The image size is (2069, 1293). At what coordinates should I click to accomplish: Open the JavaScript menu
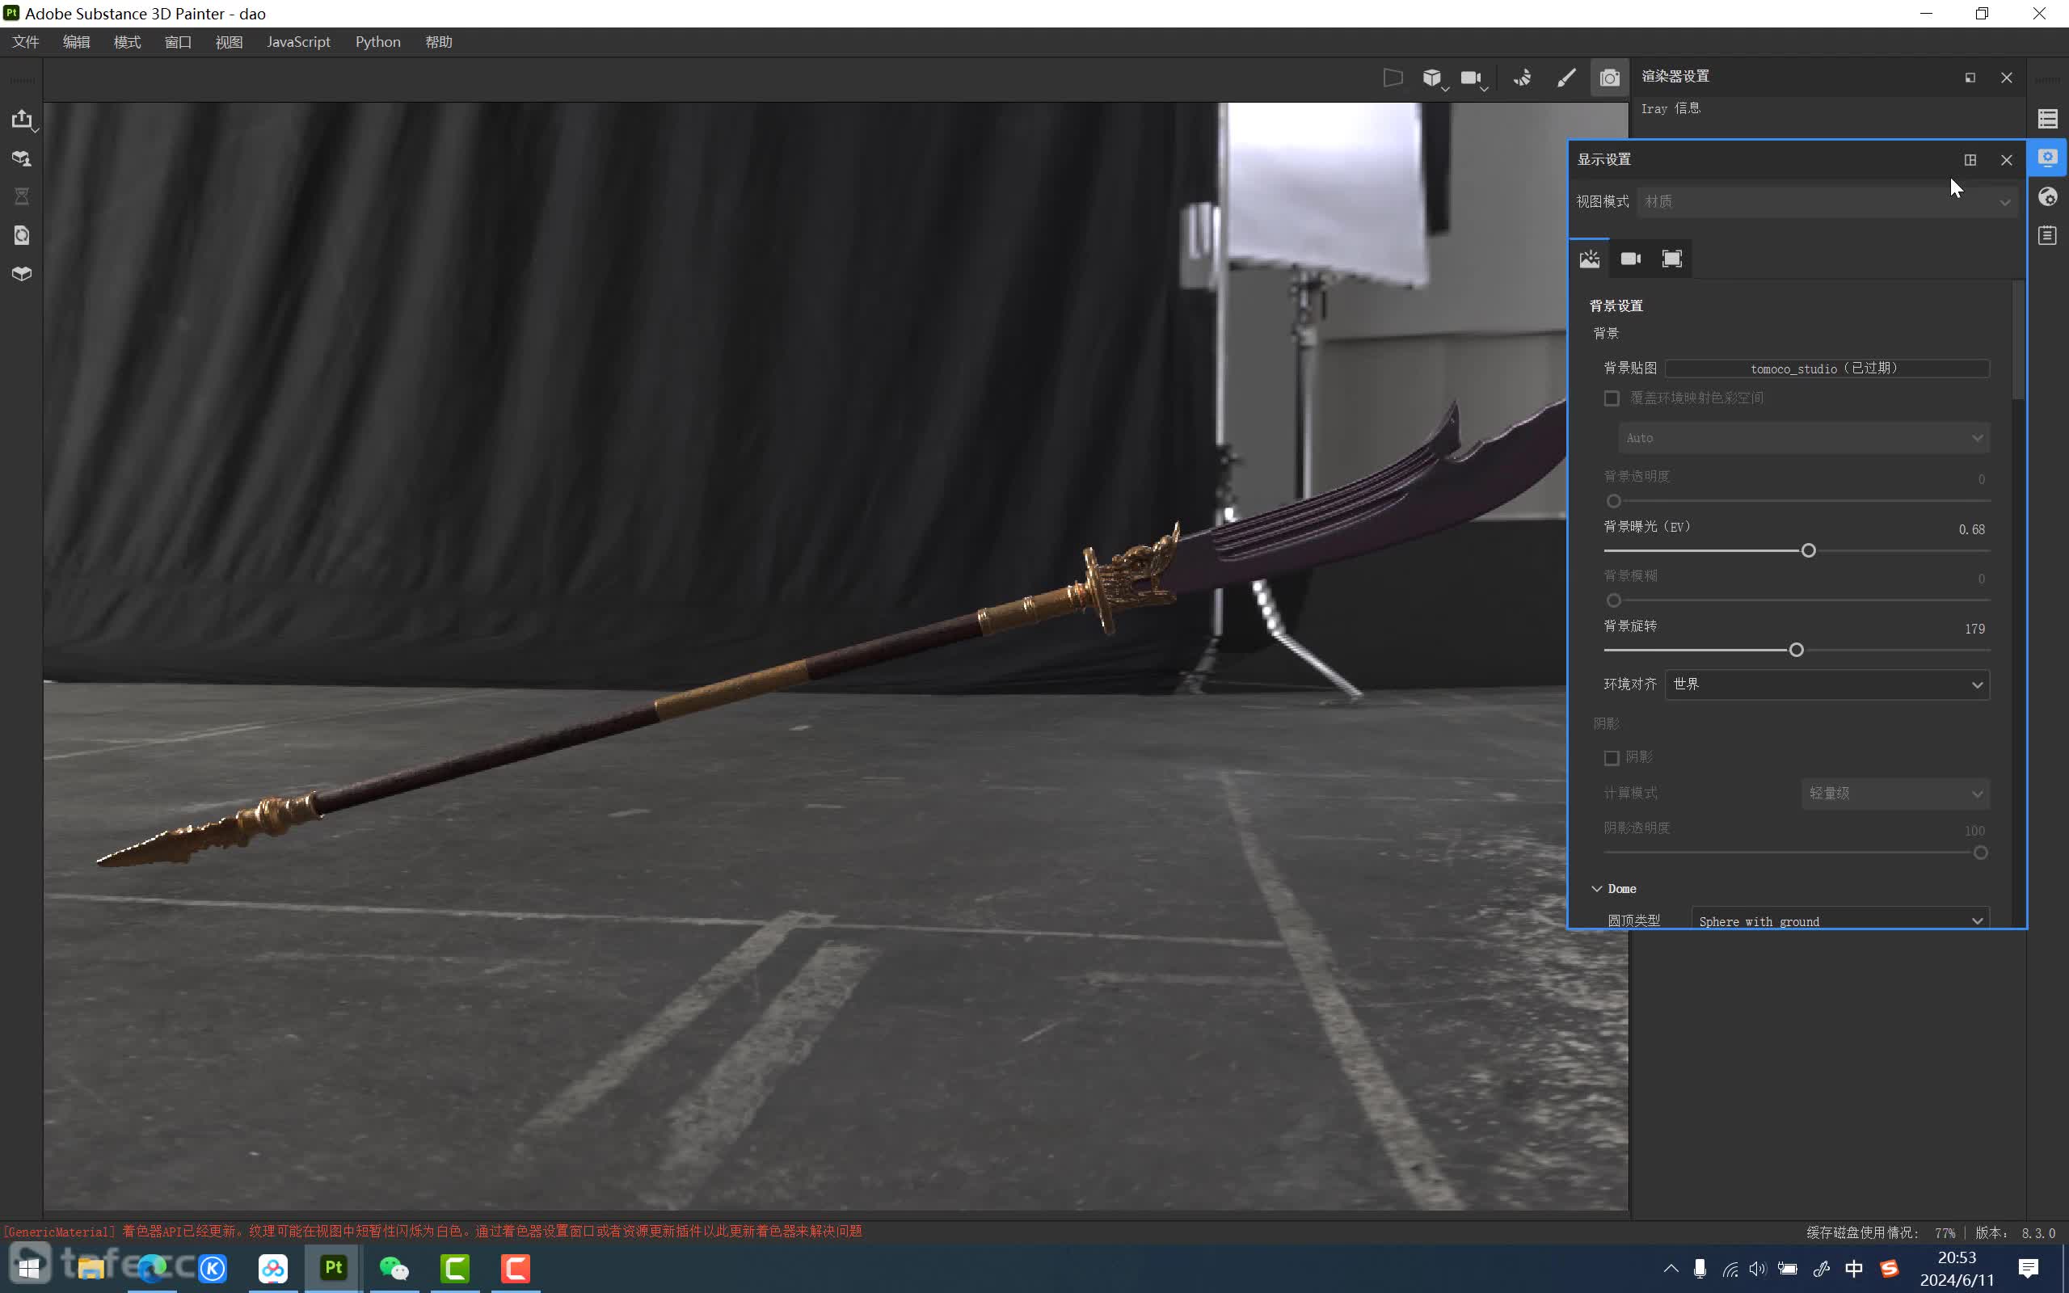[x=298, y=42]
